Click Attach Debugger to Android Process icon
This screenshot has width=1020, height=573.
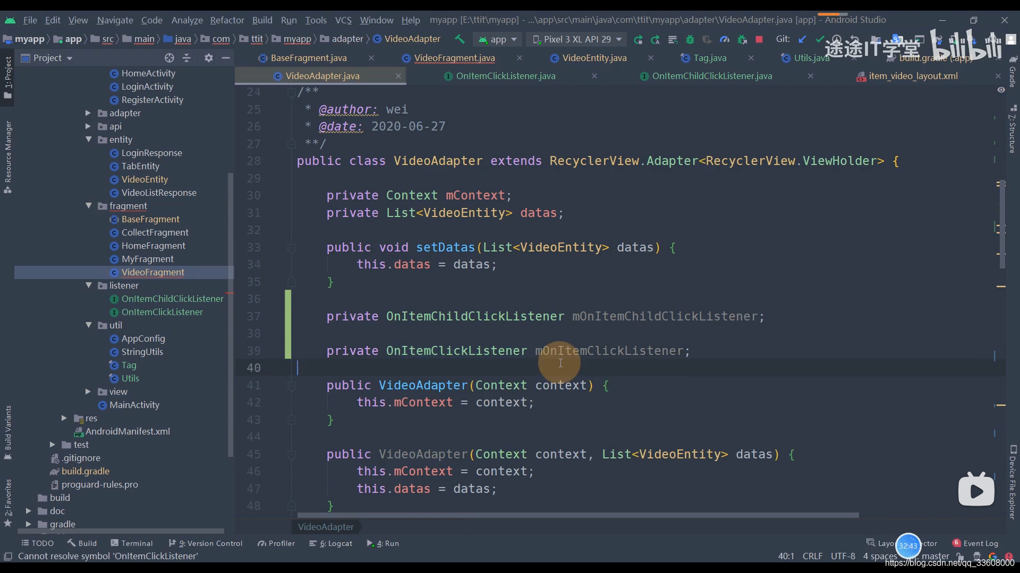(x=742, y=39)
